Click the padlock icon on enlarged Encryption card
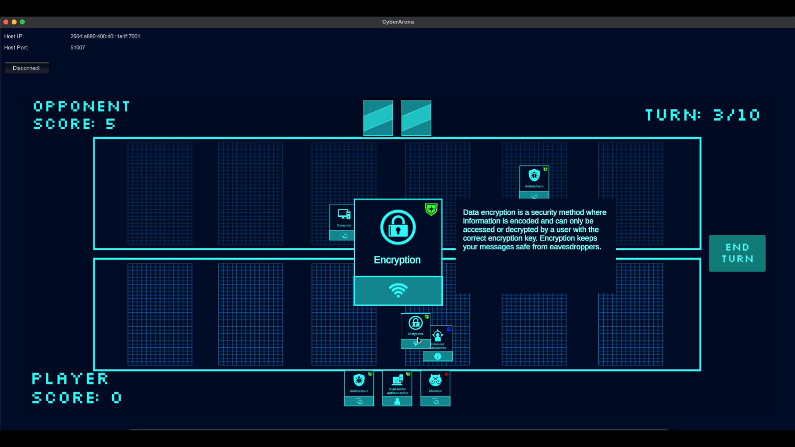 (x=398, y=227)
